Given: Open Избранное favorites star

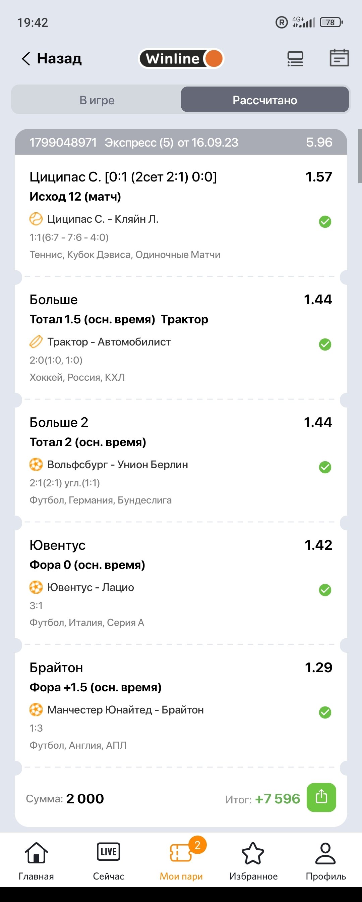Looking at the screenshot, I should 253,861.
